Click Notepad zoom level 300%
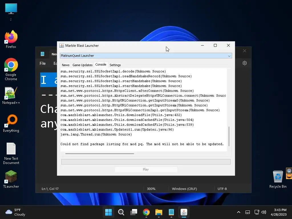 (x=151, y=189)
